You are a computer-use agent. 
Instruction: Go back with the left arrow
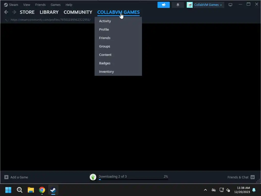(x=6, y=12)
